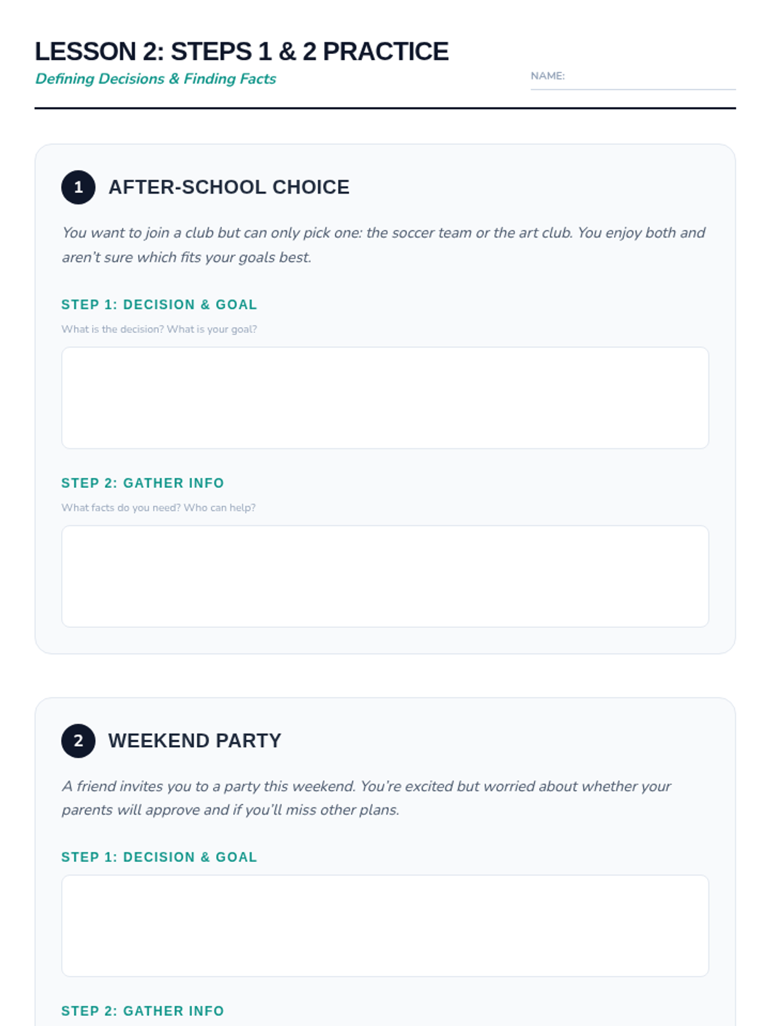Viewport: 770px width, 1026px height.
Task: Click Step 2 Gather Info label in Weekend Party
Action: [x=142, y=1011]
